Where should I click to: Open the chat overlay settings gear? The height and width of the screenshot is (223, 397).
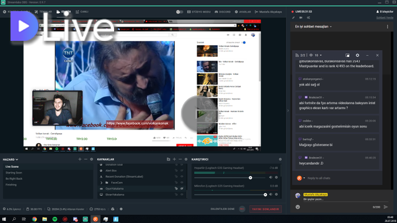(357, 55)
